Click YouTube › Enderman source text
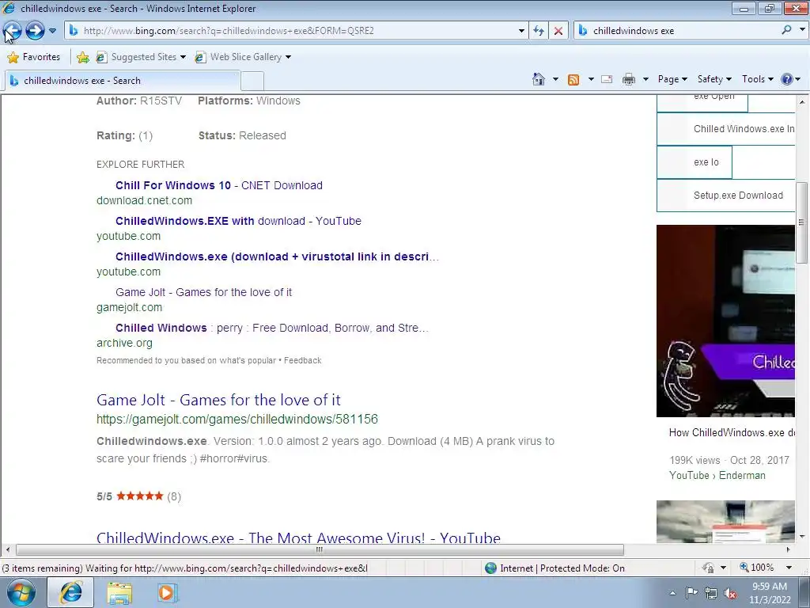Image resolution: width=810 pixels, height=608 pixels. click(x=717, y=475)
